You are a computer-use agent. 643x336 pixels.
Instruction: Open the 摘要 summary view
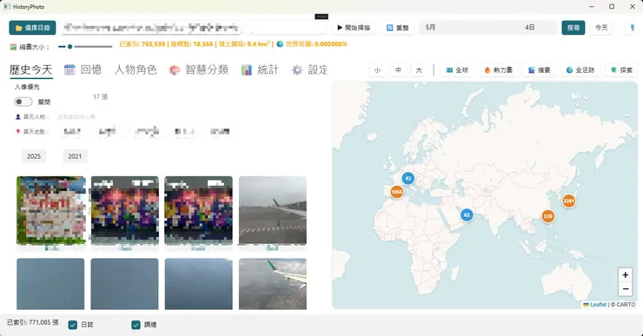tap(539, 70)
